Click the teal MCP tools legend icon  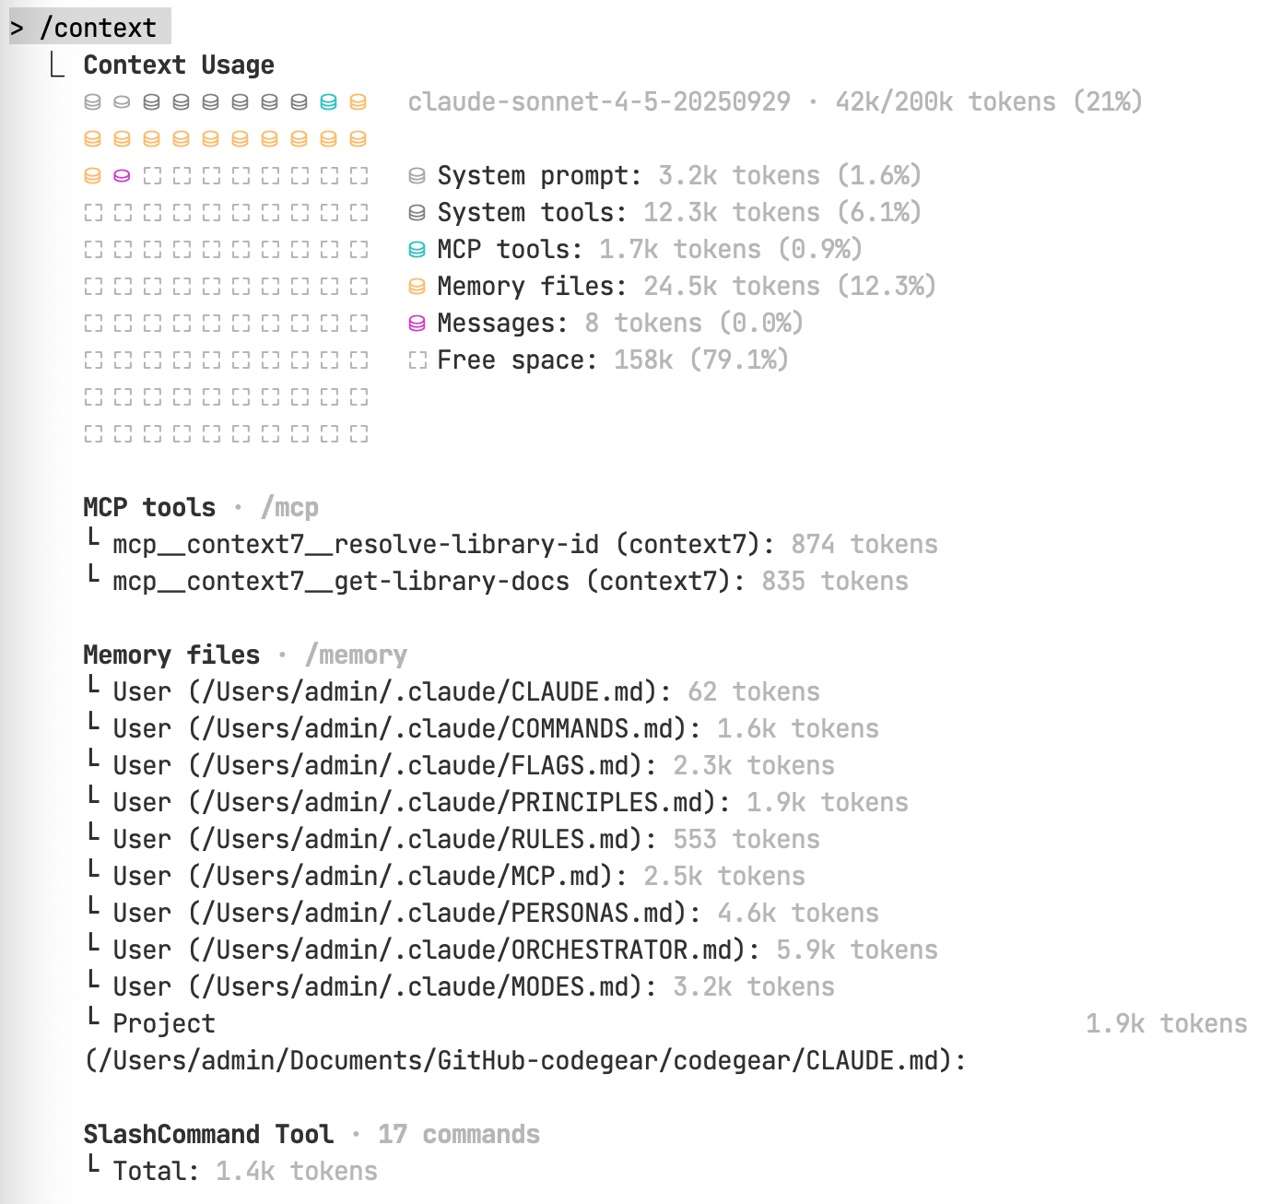pos(417,250)
